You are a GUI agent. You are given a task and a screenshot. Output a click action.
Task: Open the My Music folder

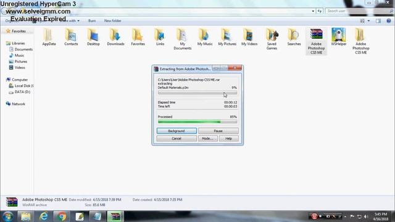(x=205, y=37)
